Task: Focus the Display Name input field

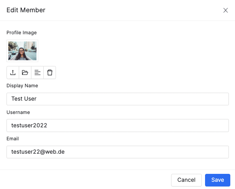Action: (118, 99)
